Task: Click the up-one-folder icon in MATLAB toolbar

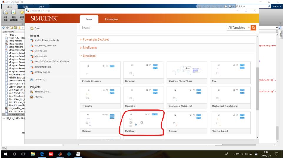Action: pyautogui.click(x=11, y=28)
